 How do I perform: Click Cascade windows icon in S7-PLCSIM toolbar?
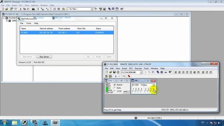158,72
